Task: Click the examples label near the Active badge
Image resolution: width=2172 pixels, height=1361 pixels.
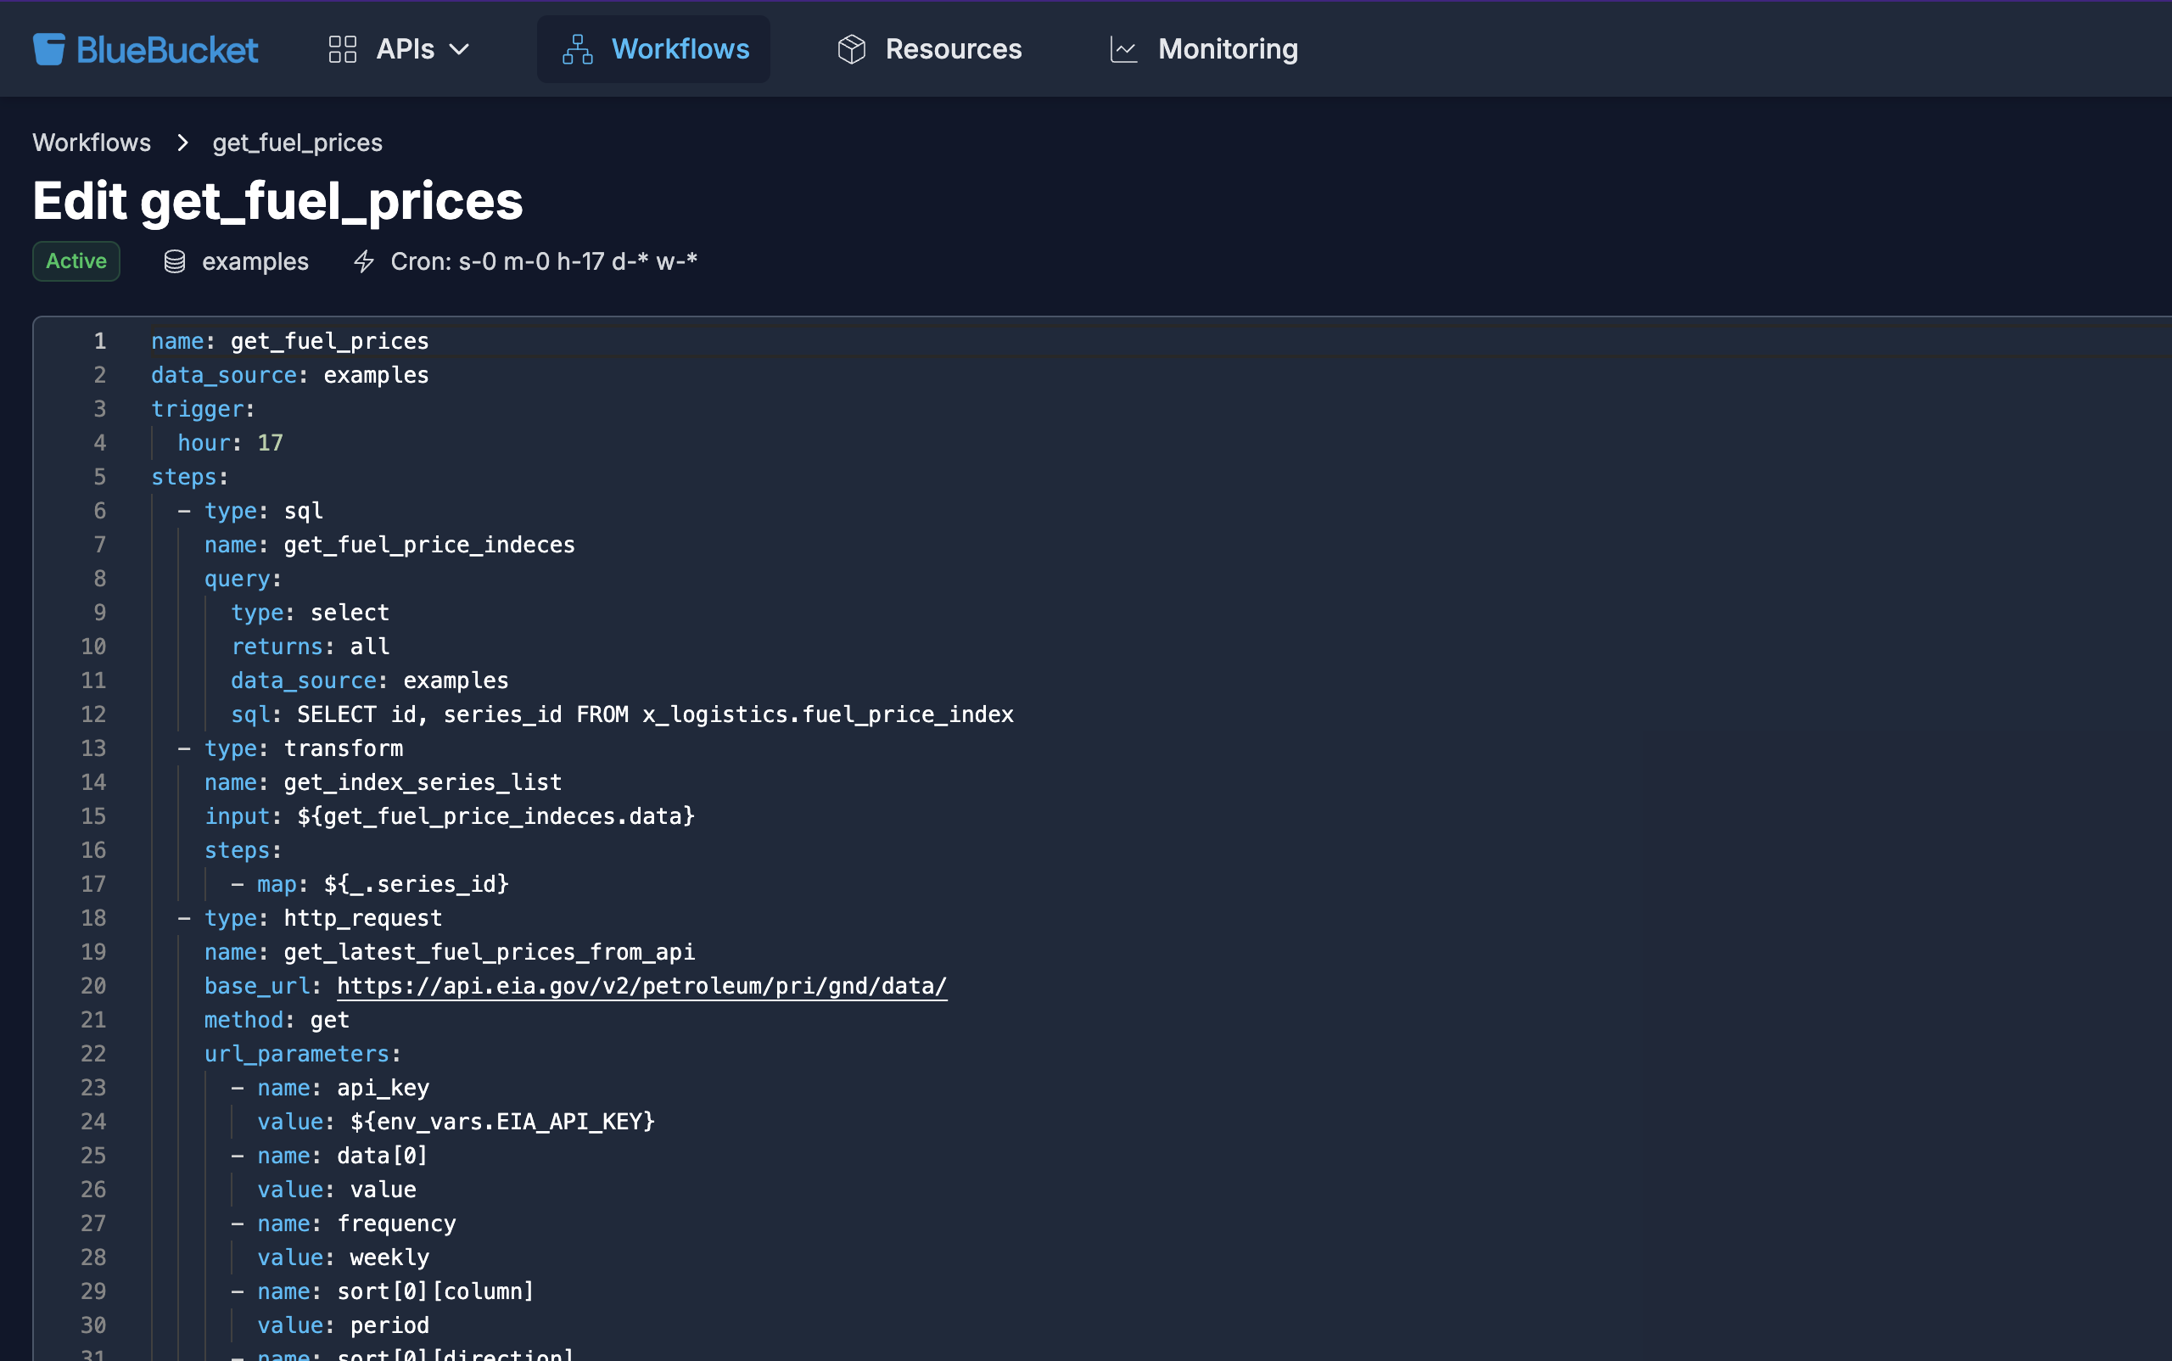Action: (x=255, y=261)
